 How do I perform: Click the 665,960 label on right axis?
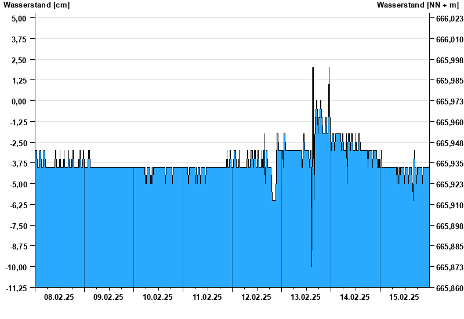click(x=450, y=122)
